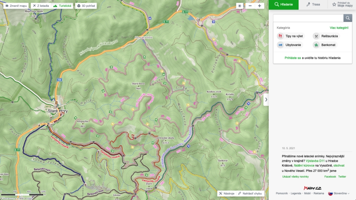Open the Twitter link

coord(342,176)
